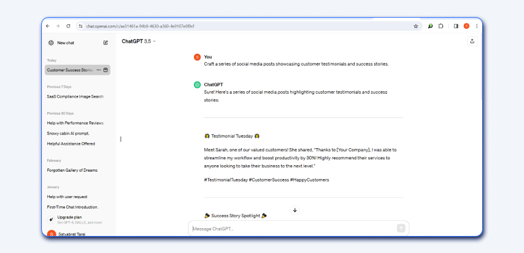Open site information icon in address bar
524x253 pixels.
click(81, 26)
